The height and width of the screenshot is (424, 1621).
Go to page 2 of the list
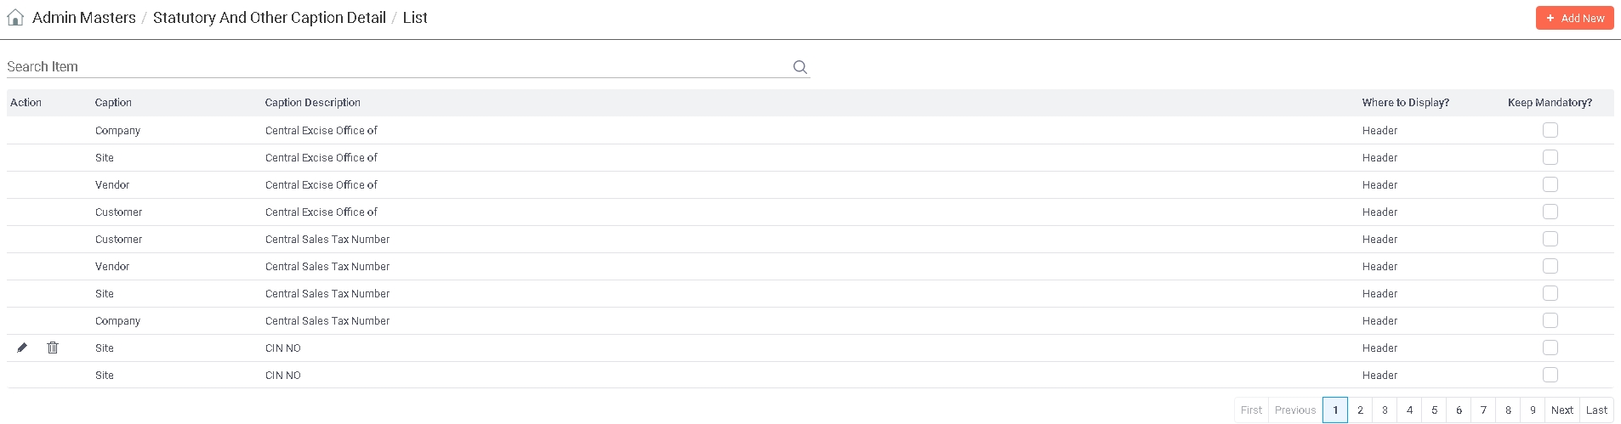click(1360, 410)
